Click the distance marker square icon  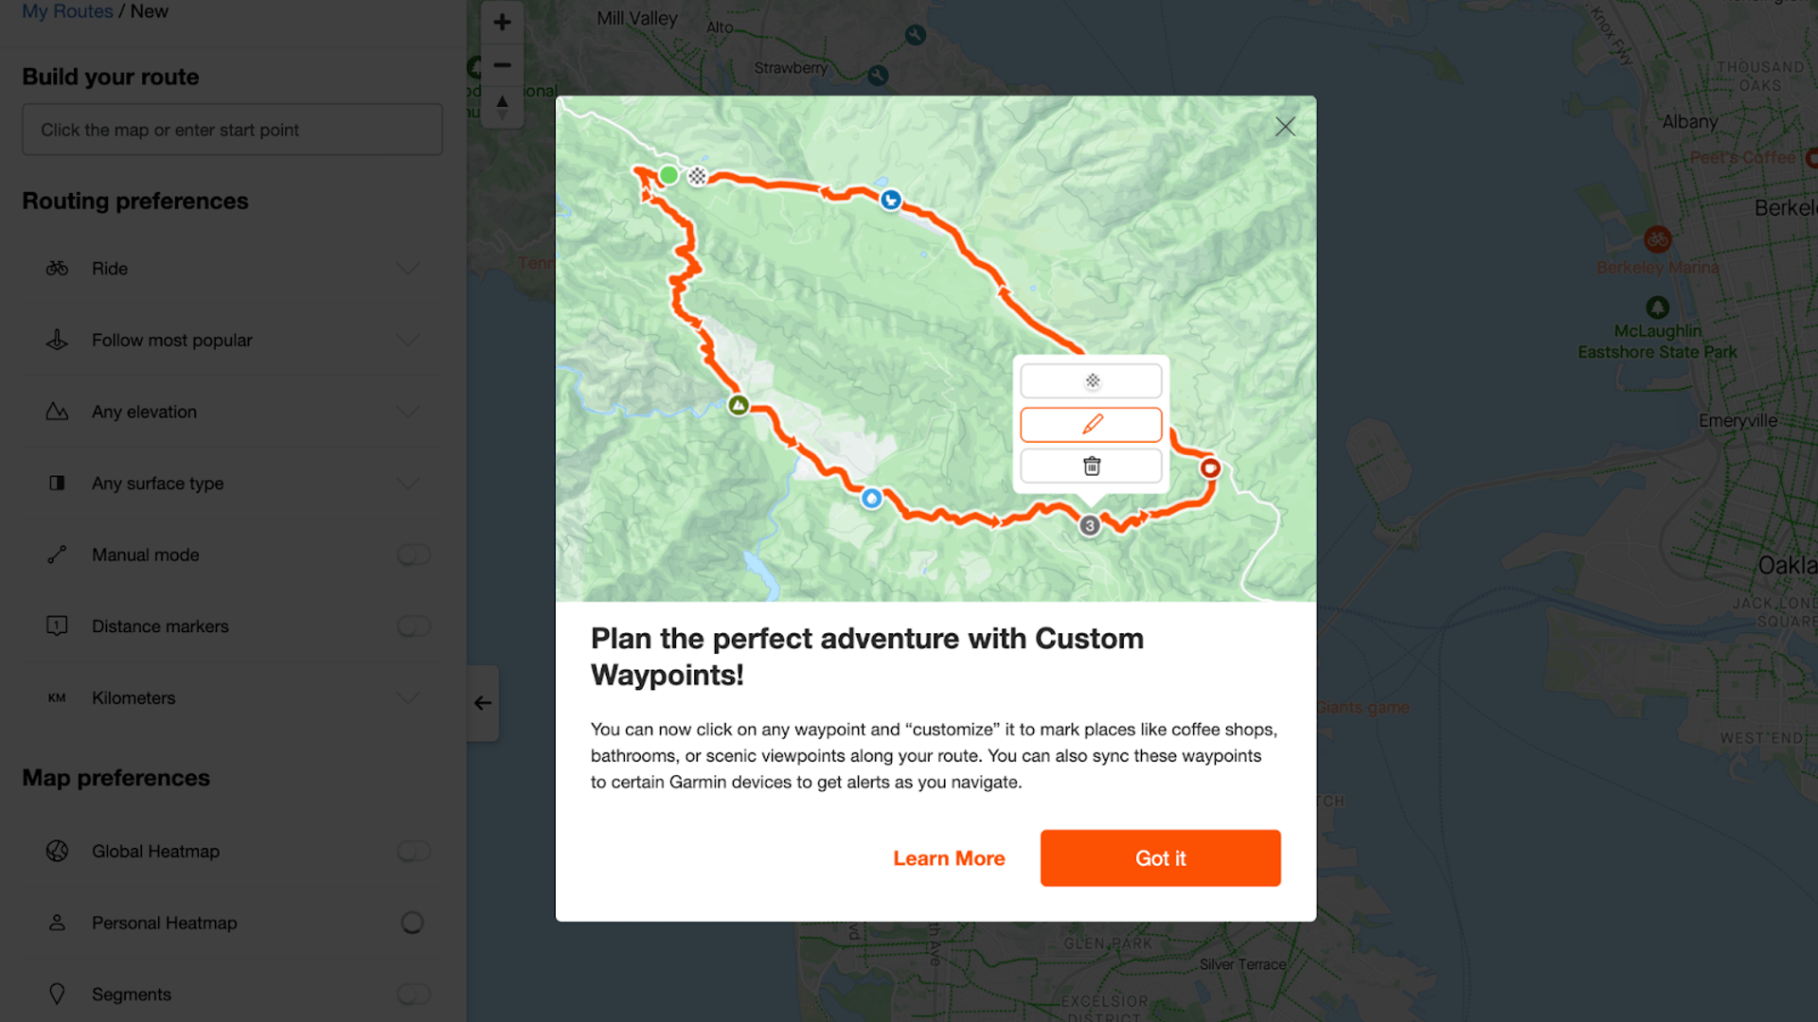tap(57, 626)
